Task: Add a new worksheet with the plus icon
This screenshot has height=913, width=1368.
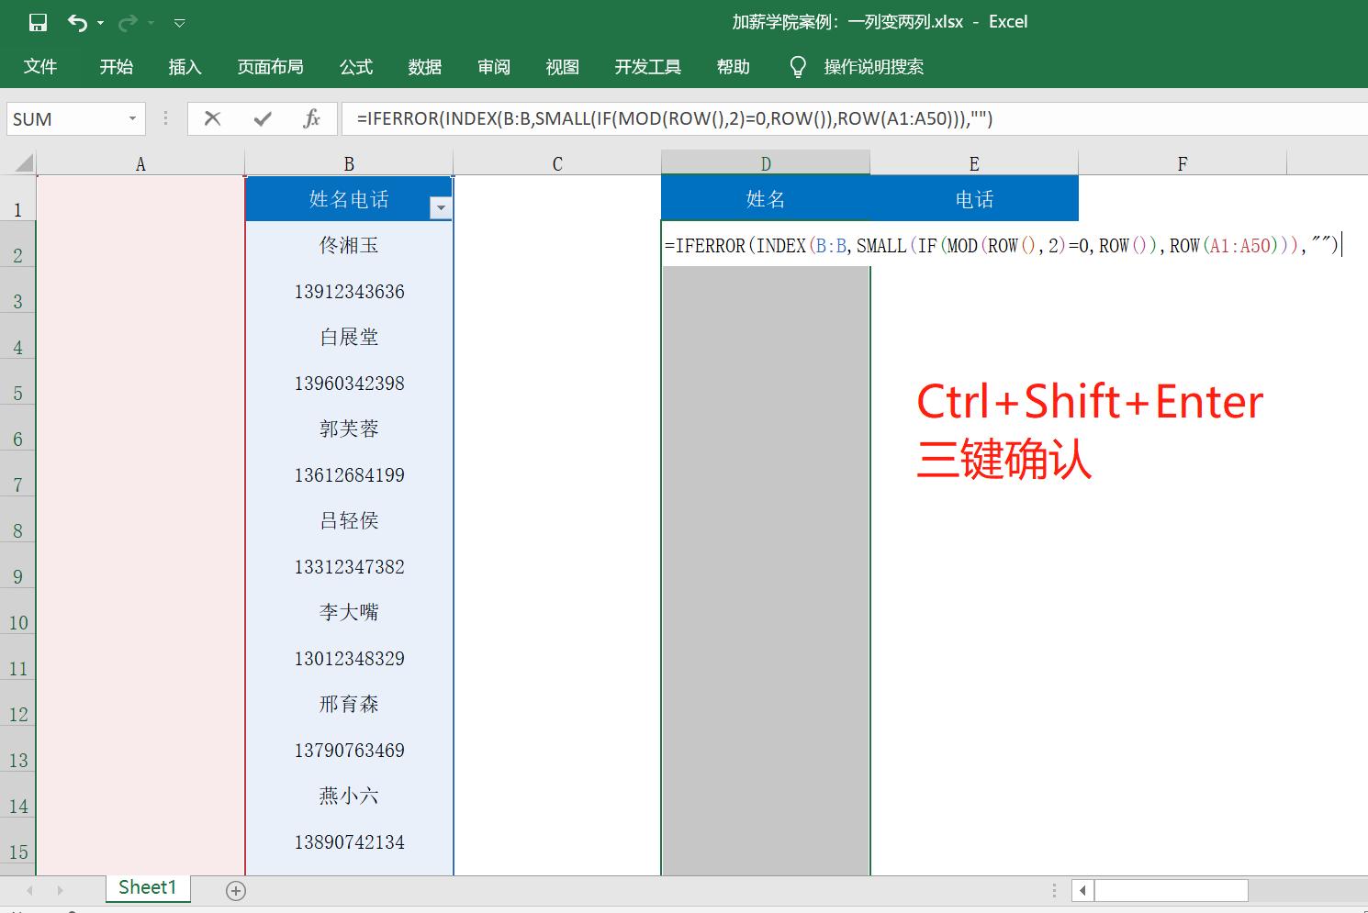Action: click(235, 889)
